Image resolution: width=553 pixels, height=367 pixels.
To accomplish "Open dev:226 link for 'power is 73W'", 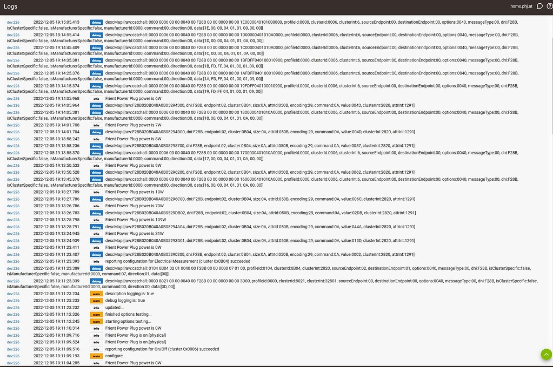I will 13,206.
